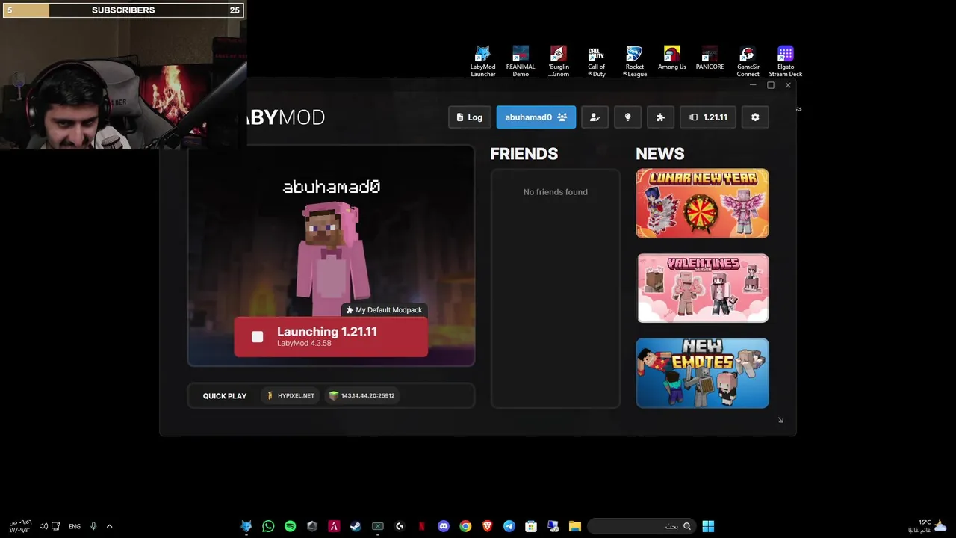
Task: Open Steam from the taskbar
Action: [356, 526]
